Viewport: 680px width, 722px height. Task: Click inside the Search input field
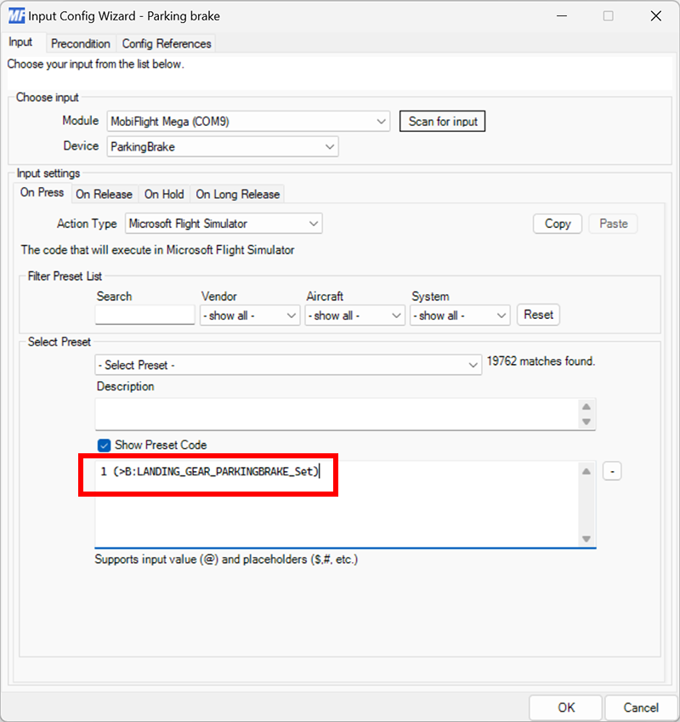(x=144, y=315)
